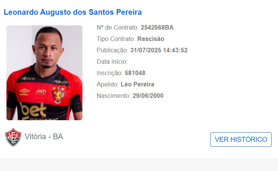Click the Nº de Contrato label
The image size is (278, 171).
(x=118, y=27)
